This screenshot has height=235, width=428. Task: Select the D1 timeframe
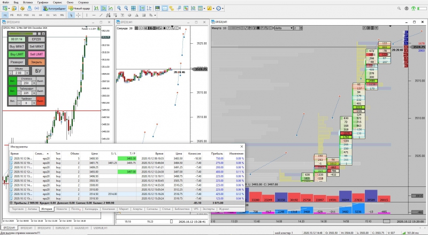[x=48, y=15]
